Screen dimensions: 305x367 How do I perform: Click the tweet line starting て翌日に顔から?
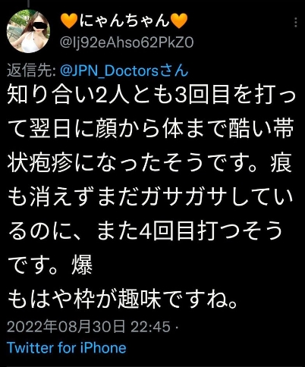tap(151, 130)
